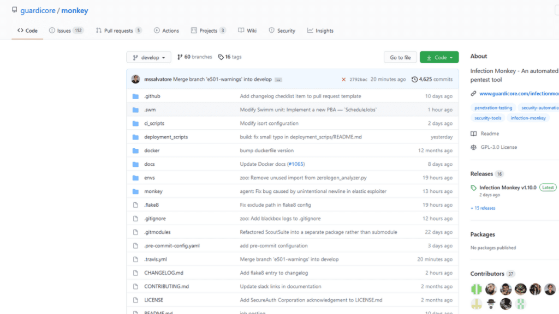Screen dimensions: 559x314
Task: Open the Releases section heading
Action: pyautogui.click(x=481, y=174)
